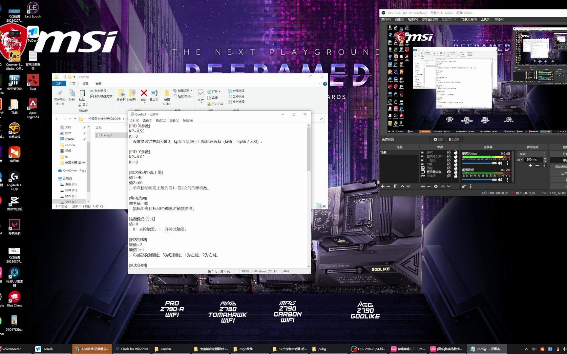Image resolution: width=567 pixels, height=354 pixels.
Task: Click 复制路径 in Explorer ribbon
Action: [x=98, y=91]
